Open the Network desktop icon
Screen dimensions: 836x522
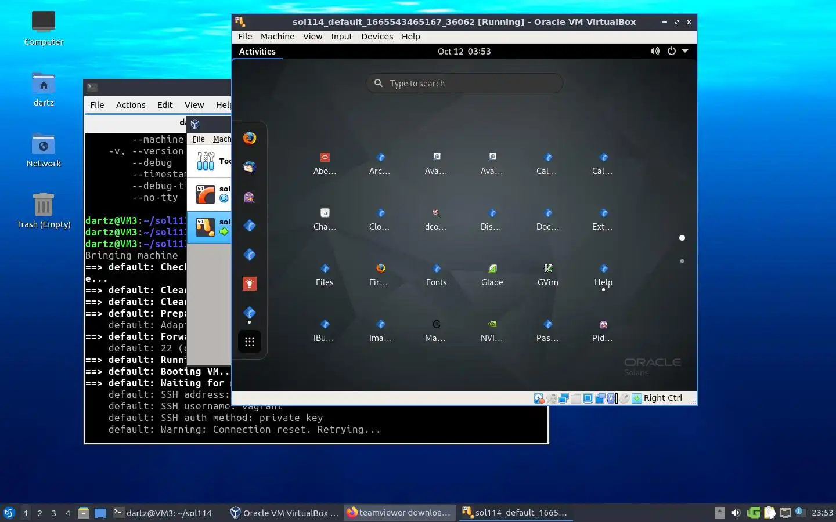coord(44,150)
